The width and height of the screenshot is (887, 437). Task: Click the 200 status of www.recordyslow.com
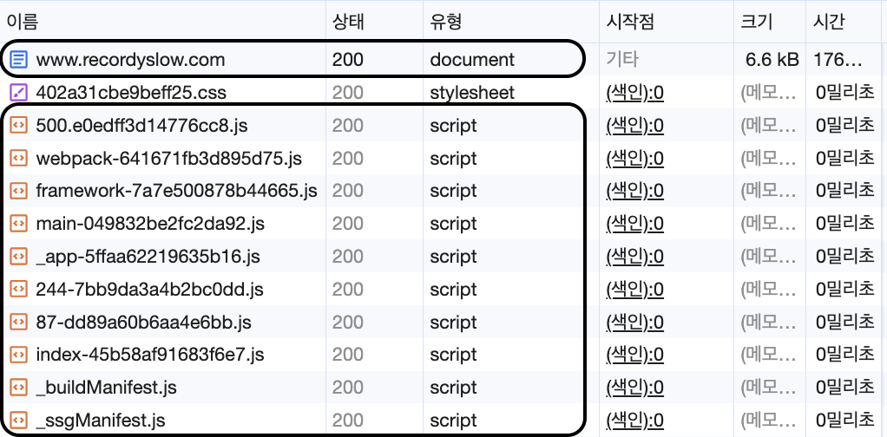[348, 59]
